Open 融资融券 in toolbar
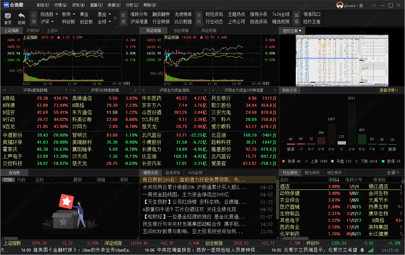This screenshot has width=405, height=255. coord(161,14)
